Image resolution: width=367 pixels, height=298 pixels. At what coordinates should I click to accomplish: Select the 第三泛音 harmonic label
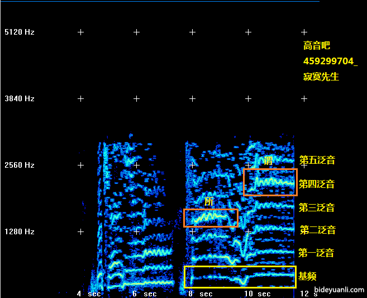316,208
